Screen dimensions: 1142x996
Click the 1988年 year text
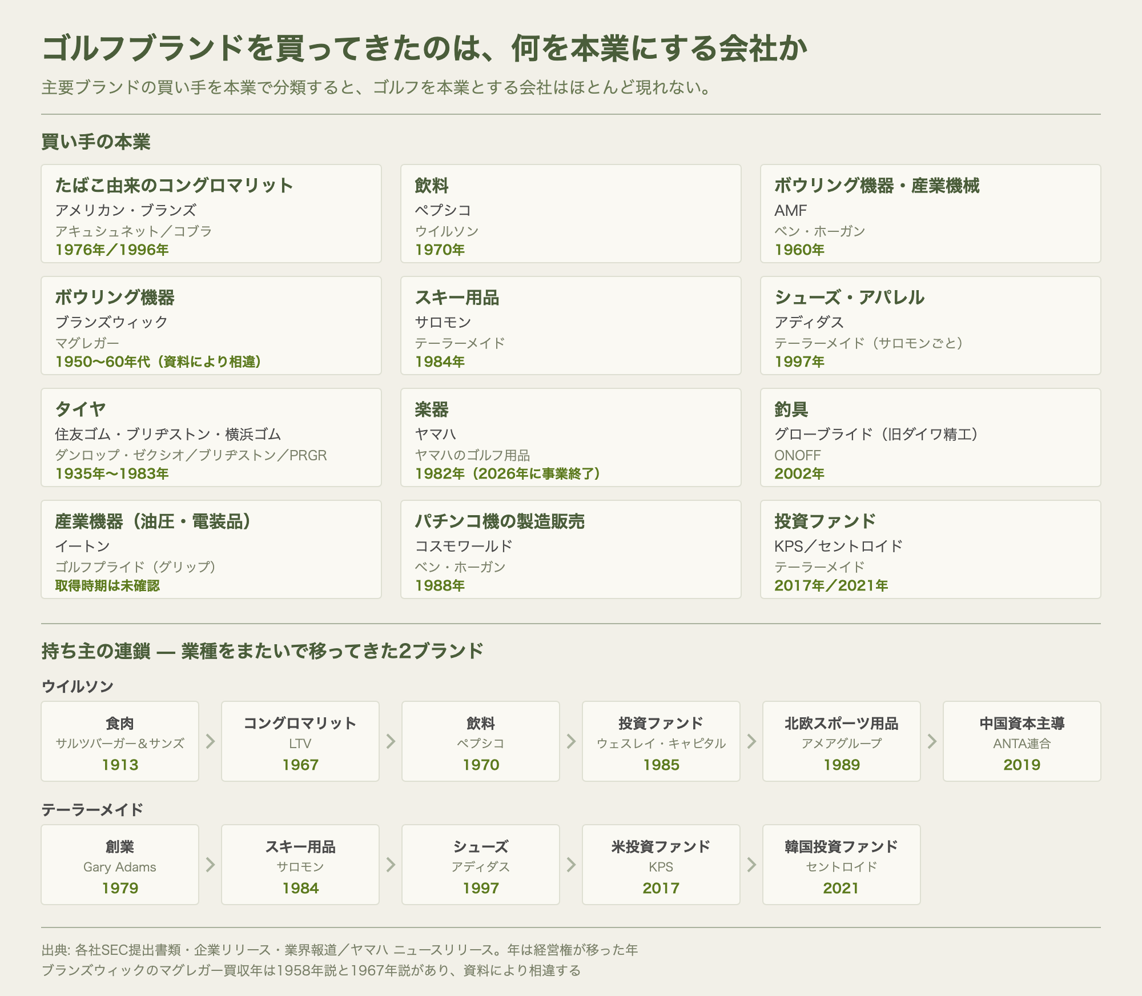pos(440,585)
